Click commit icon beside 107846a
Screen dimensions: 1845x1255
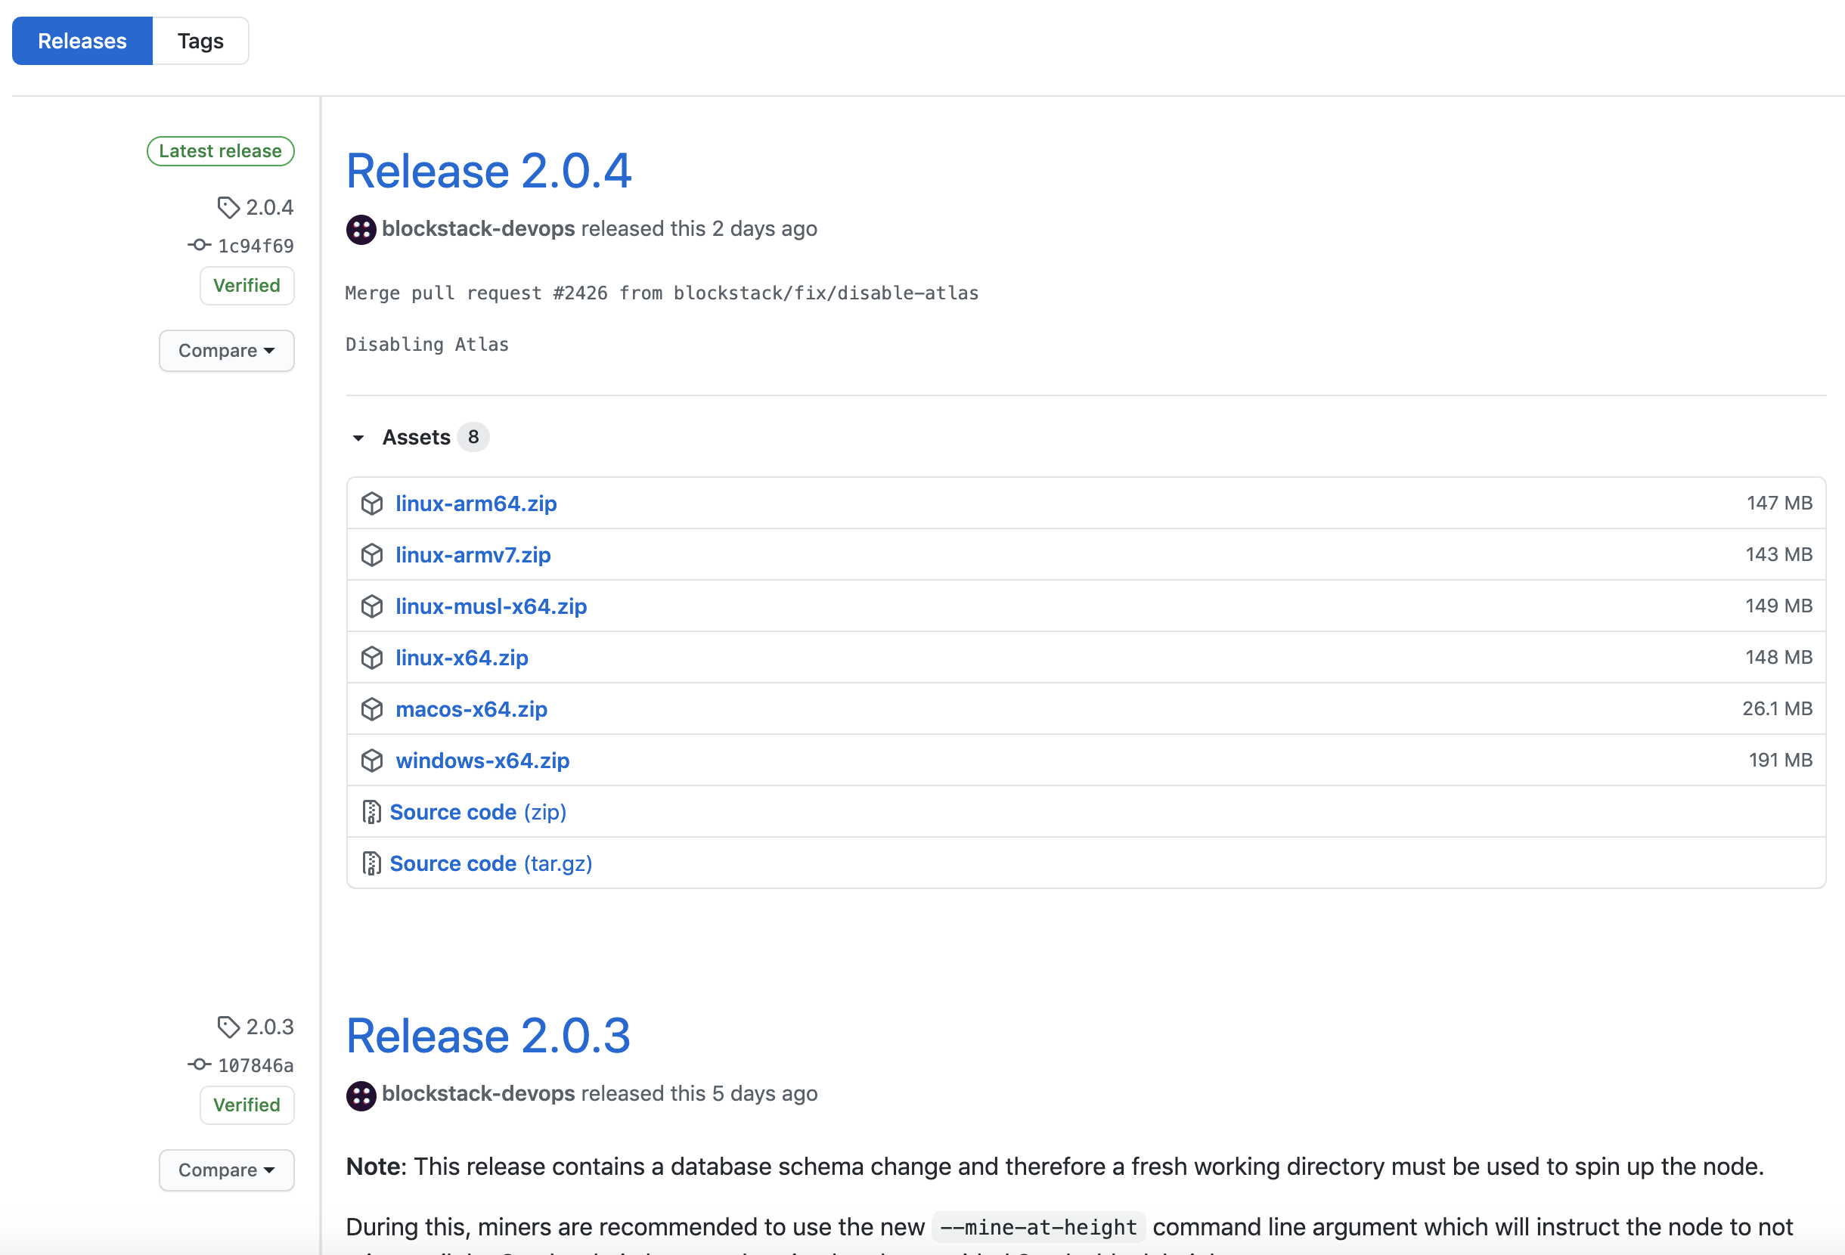(x=200, y=1064)
